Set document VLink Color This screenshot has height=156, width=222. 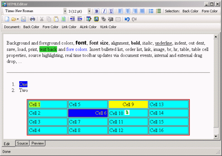[108, 27]
